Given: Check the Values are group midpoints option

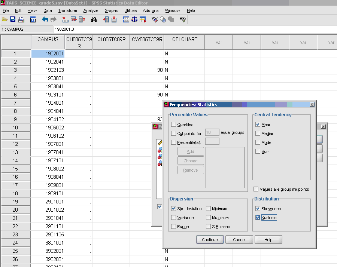Looking at the screenshot, I should [x=256, y=189].
